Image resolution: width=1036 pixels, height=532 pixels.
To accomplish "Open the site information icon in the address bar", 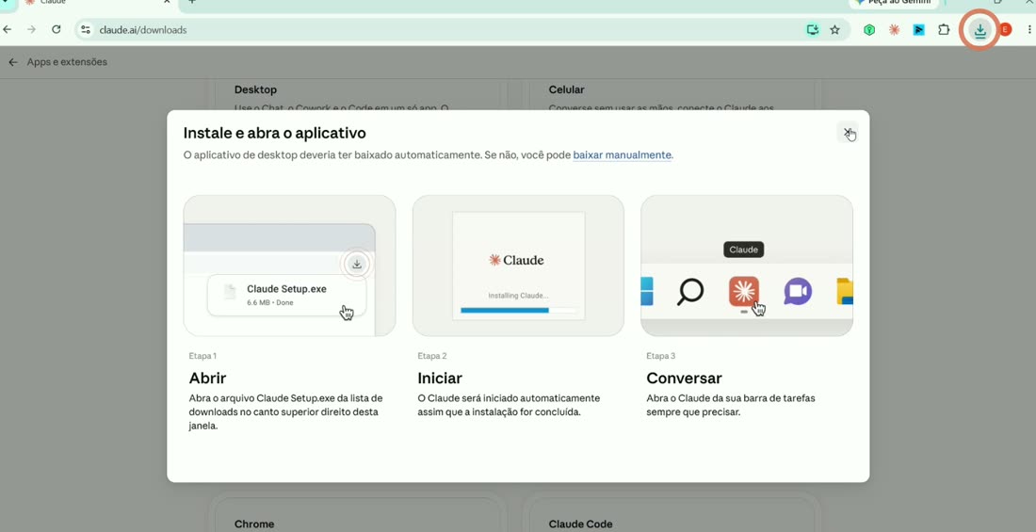I will [x=86, y=30].
